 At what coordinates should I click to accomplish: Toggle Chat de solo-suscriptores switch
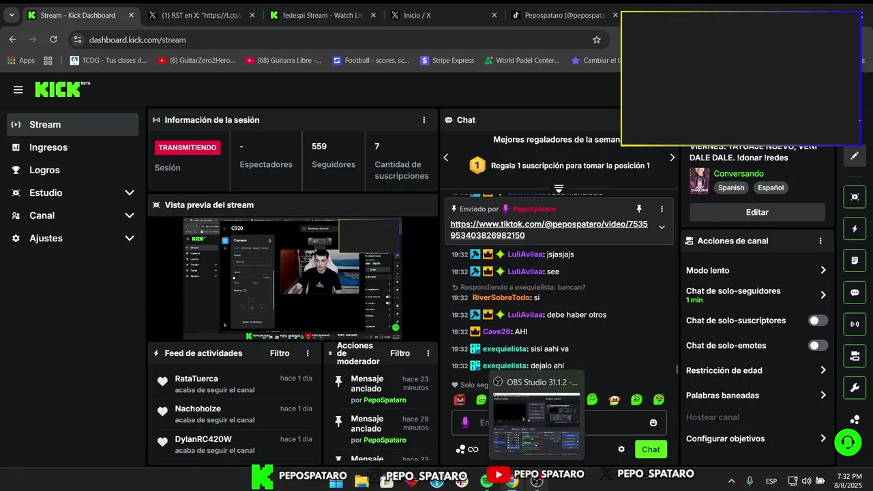tap(818, 321)
